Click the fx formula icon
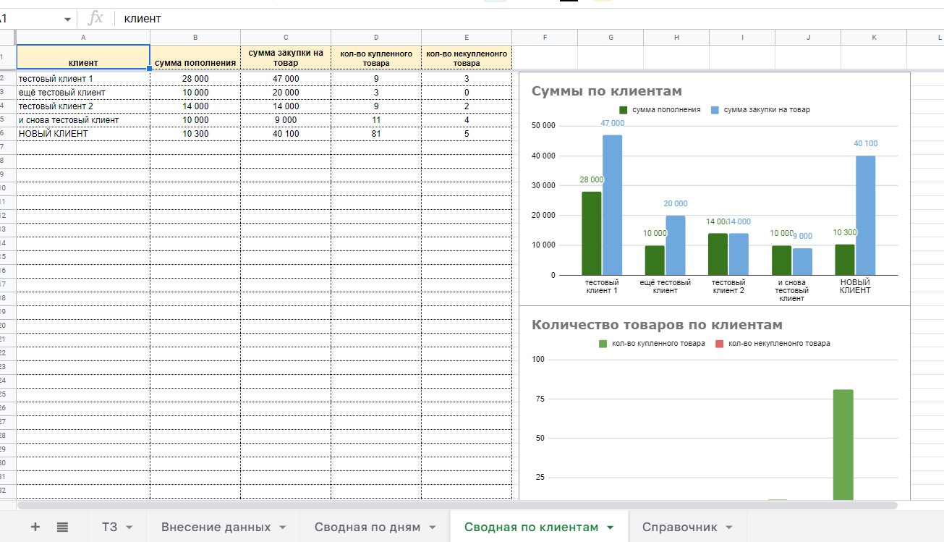 (95, 18)
